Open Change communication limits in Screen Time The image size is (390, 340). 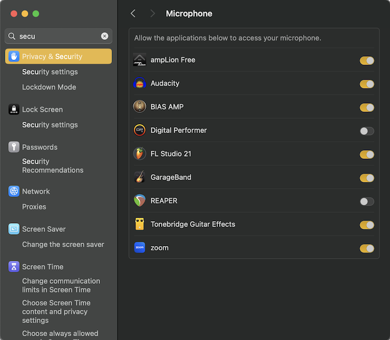(61, 285)
